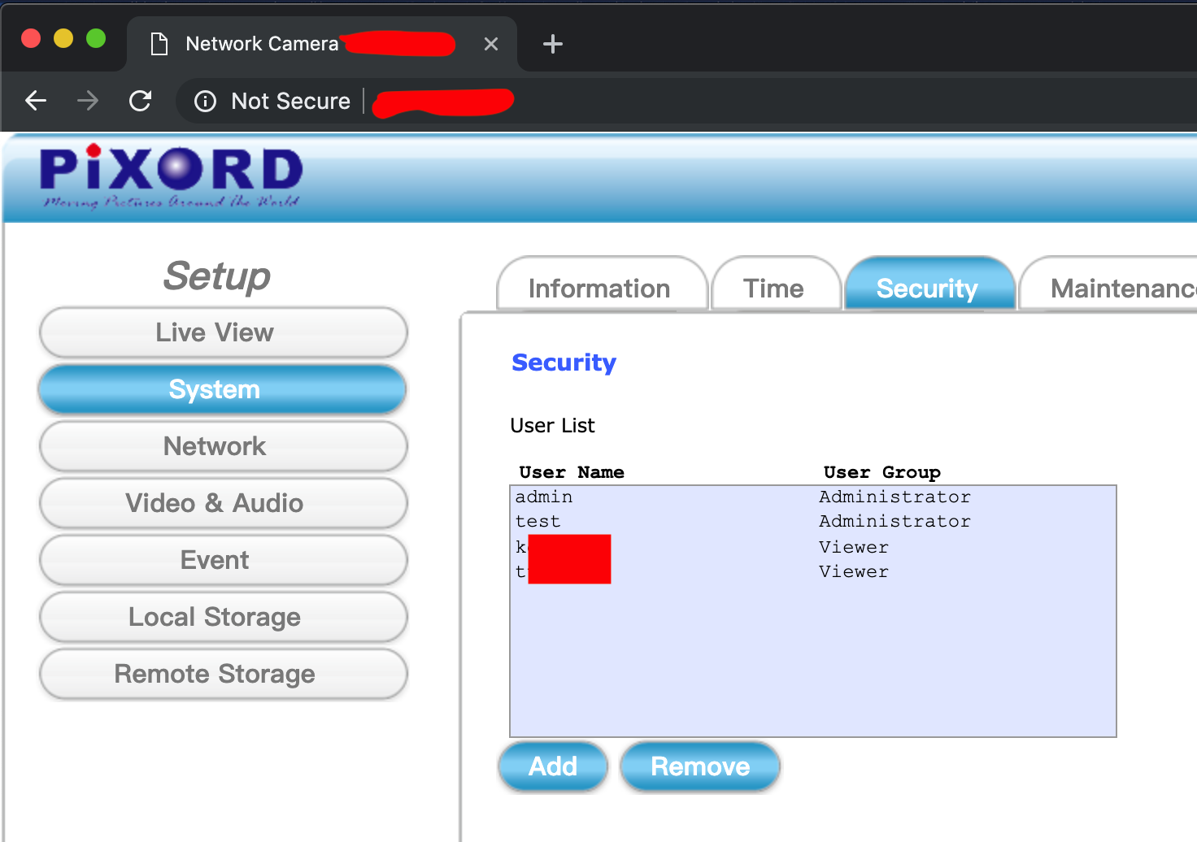Switch to the Time tab
The image size is (1197, 842).
pyautogui.click(x=776, y=285)
